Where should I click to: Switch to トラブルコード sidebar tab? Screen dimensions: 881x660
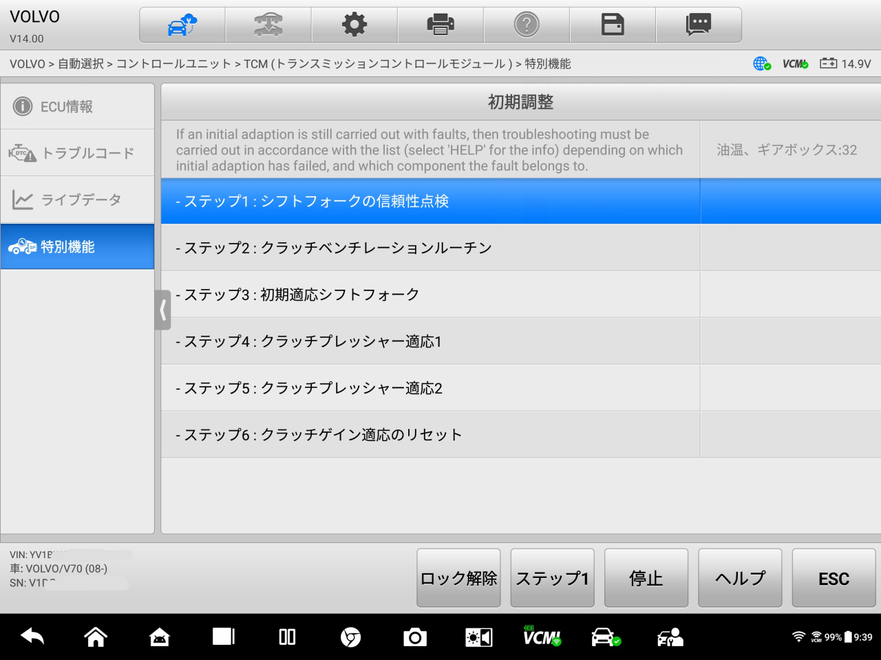click(x=77, y=153)
